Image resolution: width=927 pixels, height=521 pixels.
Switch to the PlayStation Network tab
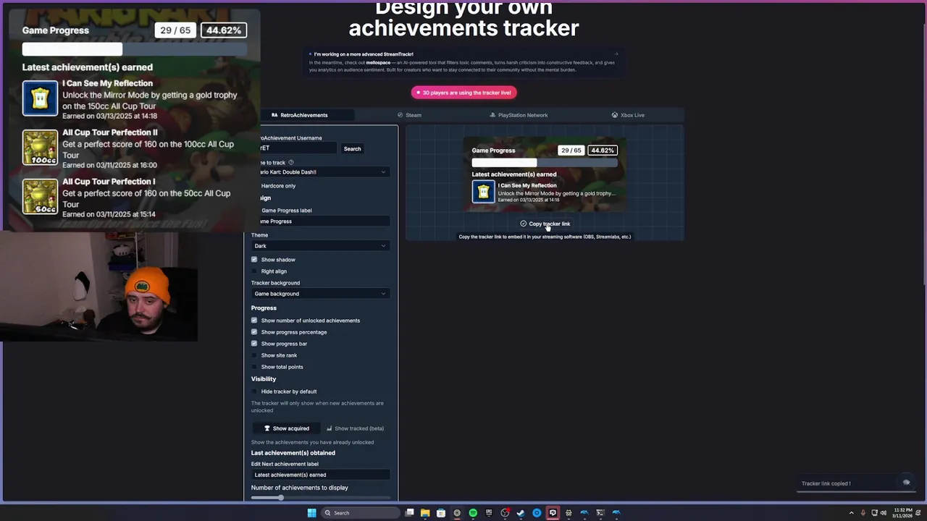[x=519, y=115]
